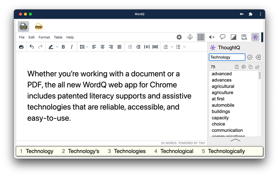
Task: Insert numbered list
Action: pyautogui.click(x=166, y=47)
